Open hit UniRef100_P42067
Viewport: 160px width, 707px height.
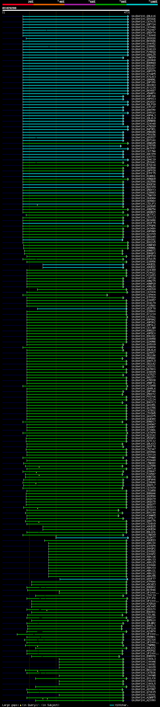tap(143, 30)
